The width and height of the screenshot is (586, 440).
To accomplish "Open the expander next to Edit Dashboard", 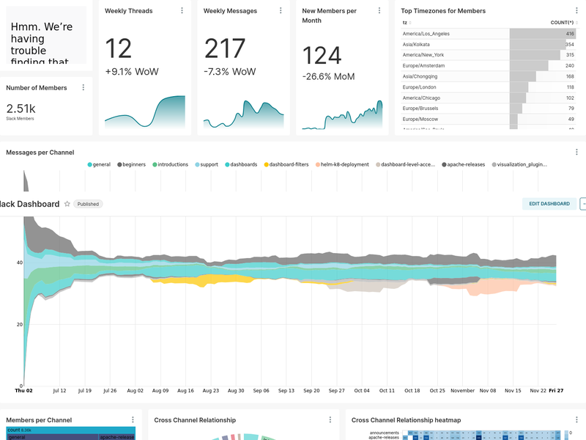I will pyautogui.click(x=583, y=203).
